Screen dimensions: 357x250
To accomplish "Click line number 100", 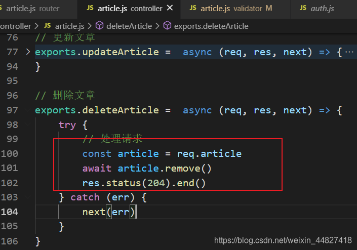I will pos(9,154).
